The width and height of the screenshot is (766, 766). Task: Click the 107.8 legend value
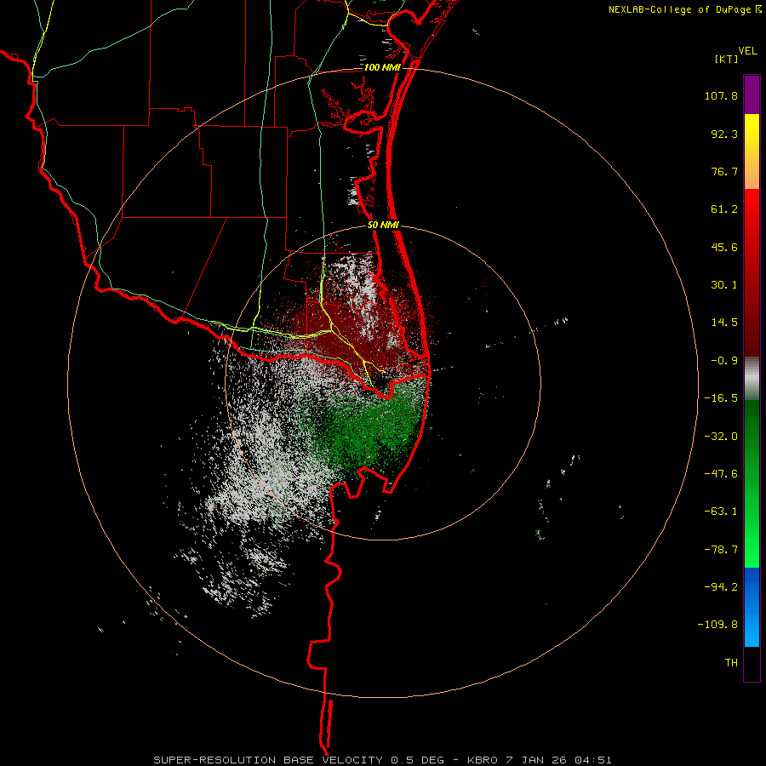(x=721, y=95)
